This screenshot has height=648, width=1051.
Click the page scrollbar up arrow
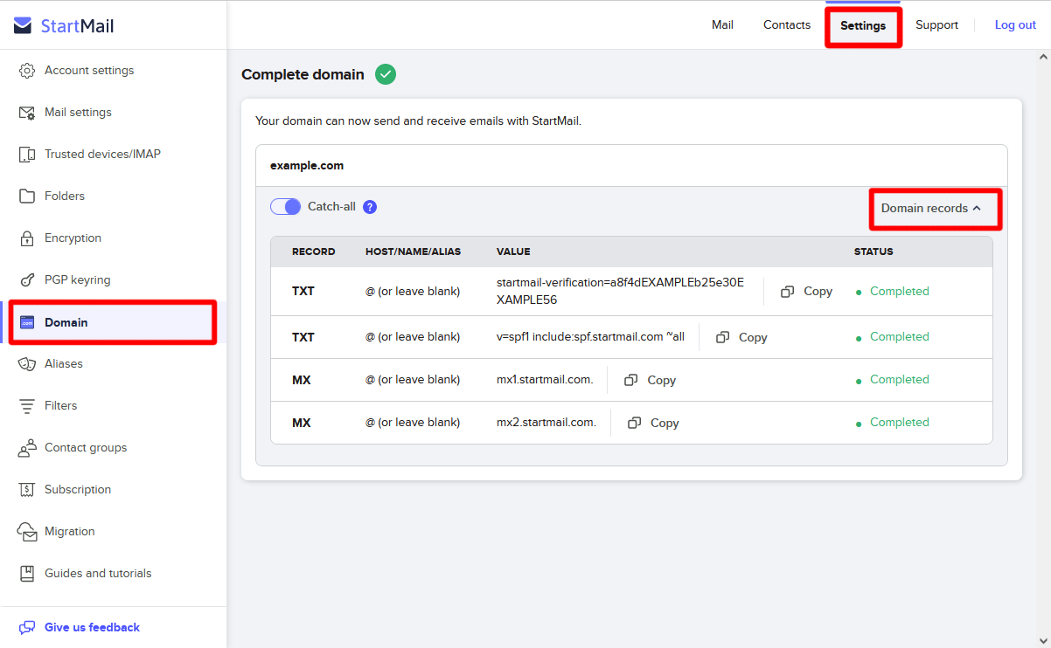pos(1043,57)
